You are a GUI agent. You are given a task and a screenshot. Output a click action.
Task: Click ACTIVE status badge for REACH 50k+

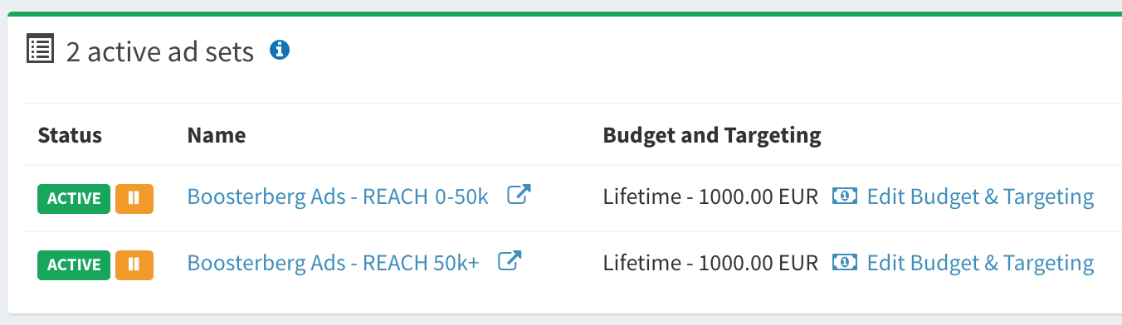(x=74, y=264)
